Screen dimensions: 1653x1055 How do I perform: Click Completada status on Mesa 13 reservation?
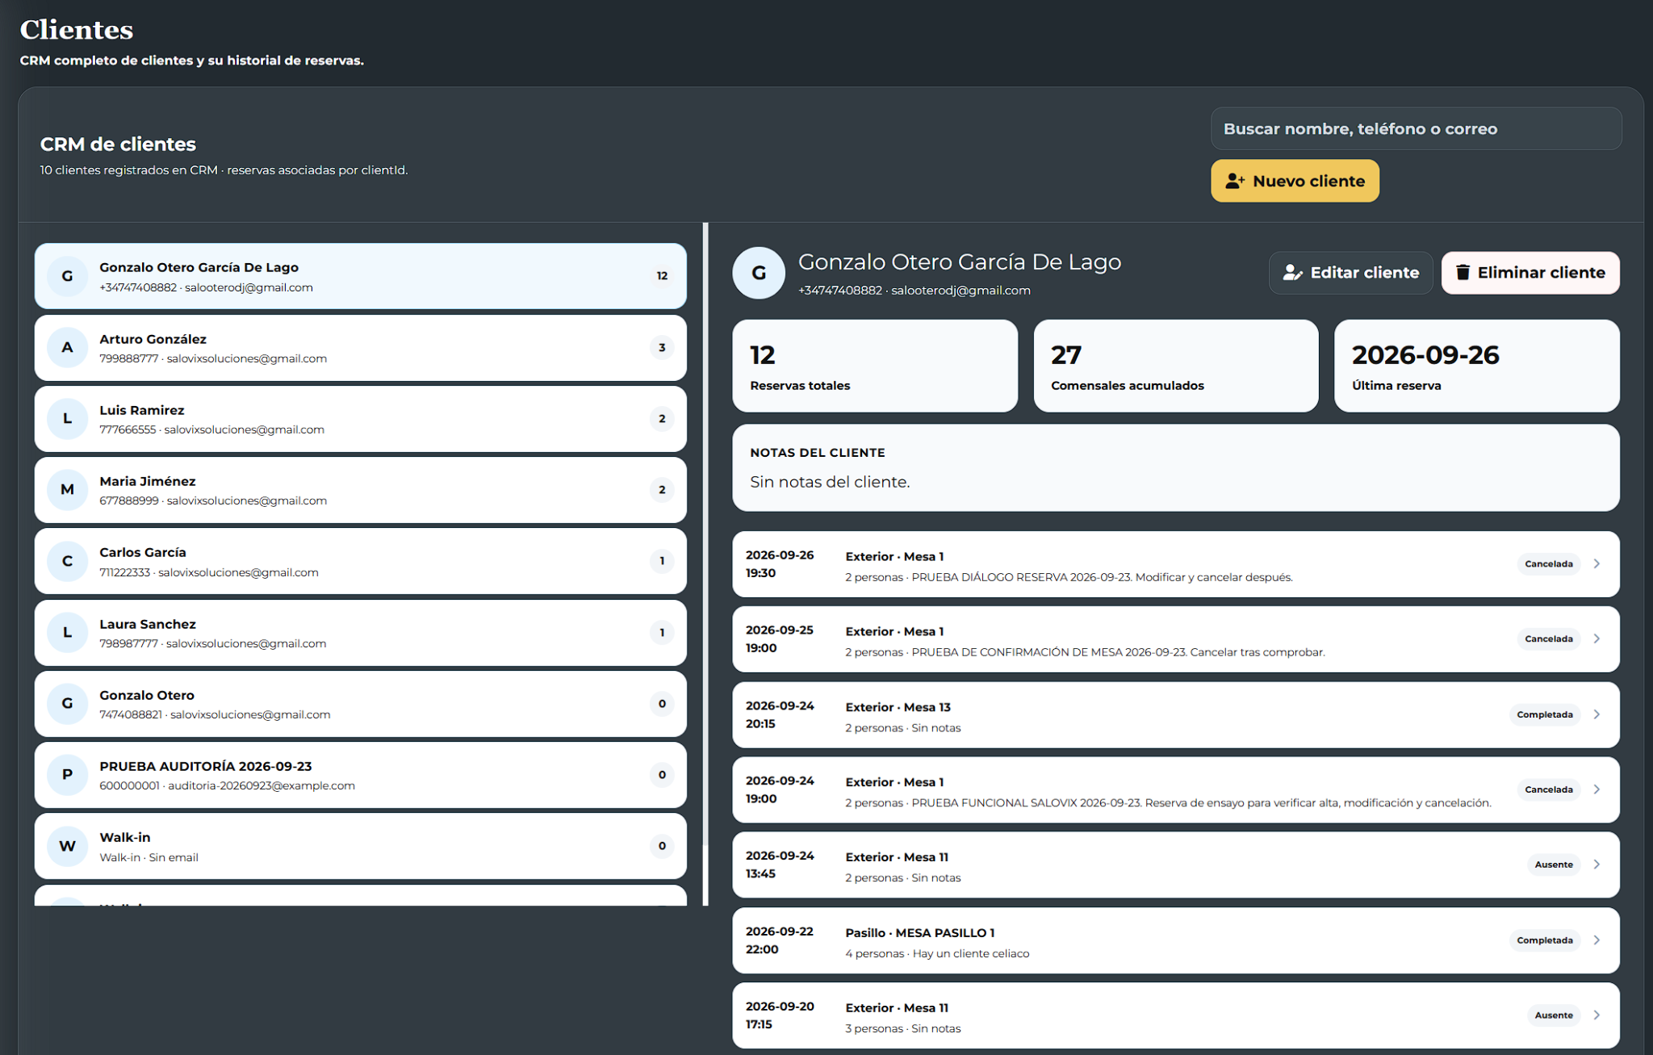[x=1544, y=714]
